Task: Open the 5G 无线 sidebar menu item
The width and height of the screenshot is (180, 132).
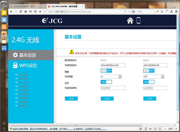Action: tap(23, 82)
